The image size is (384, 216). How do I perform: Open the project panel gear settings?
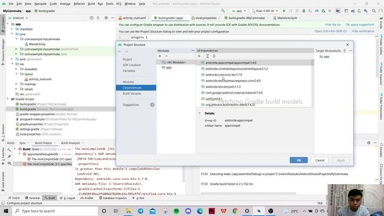[106, 18]
